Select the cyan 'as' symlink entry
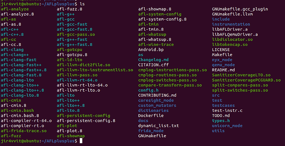The image size is (285, 146). (x=141, y=55)
